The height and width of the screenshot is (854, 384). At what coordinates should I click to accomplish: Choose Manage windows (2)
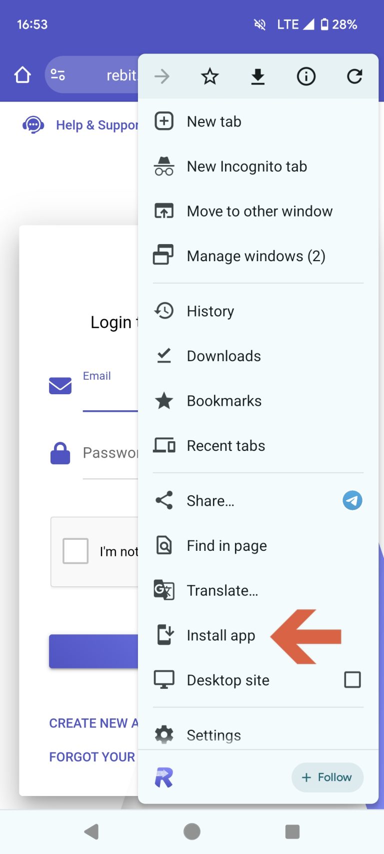tap(255, 256)
